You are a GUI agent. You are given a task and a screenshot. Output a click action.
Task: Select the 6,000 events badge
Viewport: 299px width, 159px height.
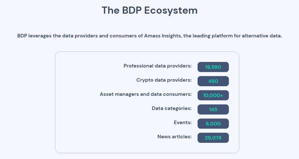pyautogui.click(x=213, y=123)
